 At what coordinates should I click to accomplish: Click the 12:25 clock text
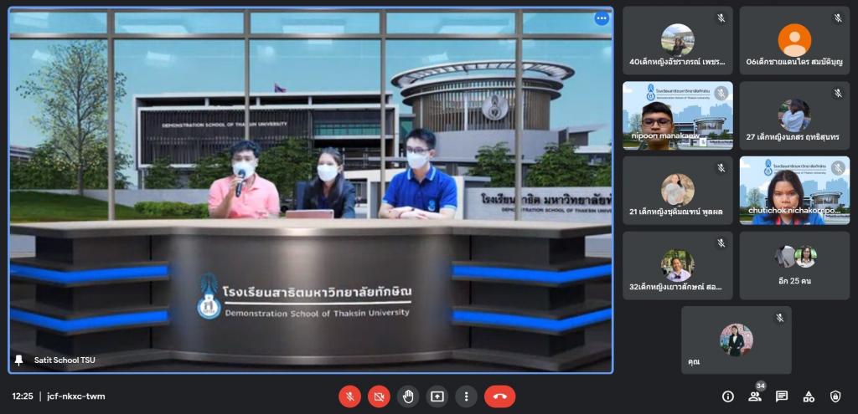coord(23,396)
